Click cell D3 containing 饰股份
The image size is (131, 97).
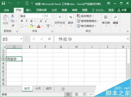[x=14, y=59]
